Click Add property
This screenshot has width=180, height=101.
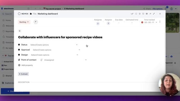pyautogui.click(x=26, y=65)
